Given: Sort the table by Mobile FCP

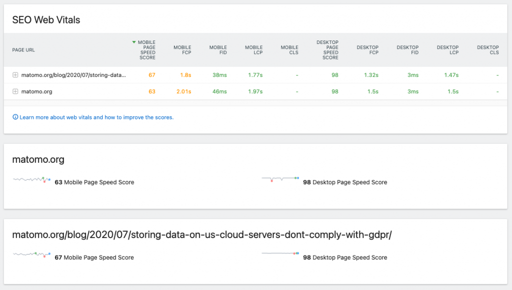Looking at the screenshot, I should (182, 50).
